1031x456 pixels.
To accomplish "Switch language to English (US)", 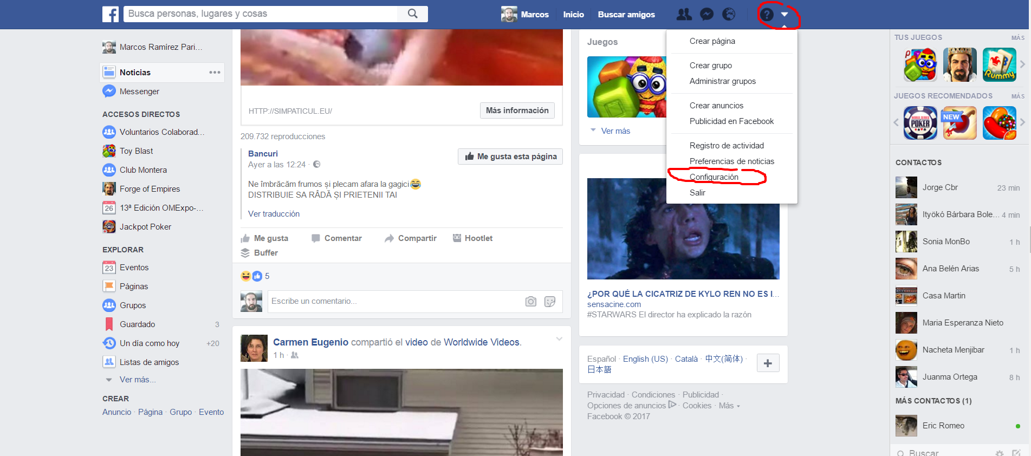I will coord(645,359).
